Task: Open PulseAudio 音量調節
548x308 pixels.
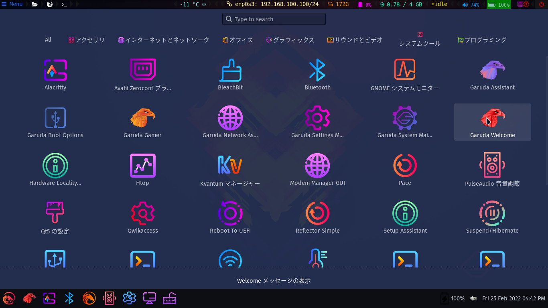Action: [x=492, y=170]
